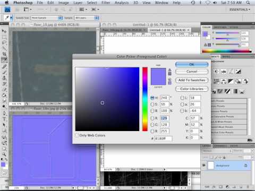Click OK in Color Picker

[x=192, y=65]
